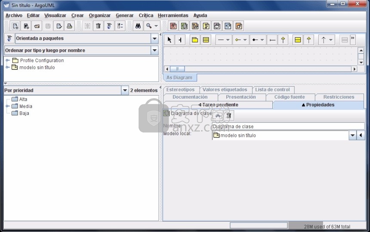
Task: Select the yellow Package tool
Action: tap(195, 40)
